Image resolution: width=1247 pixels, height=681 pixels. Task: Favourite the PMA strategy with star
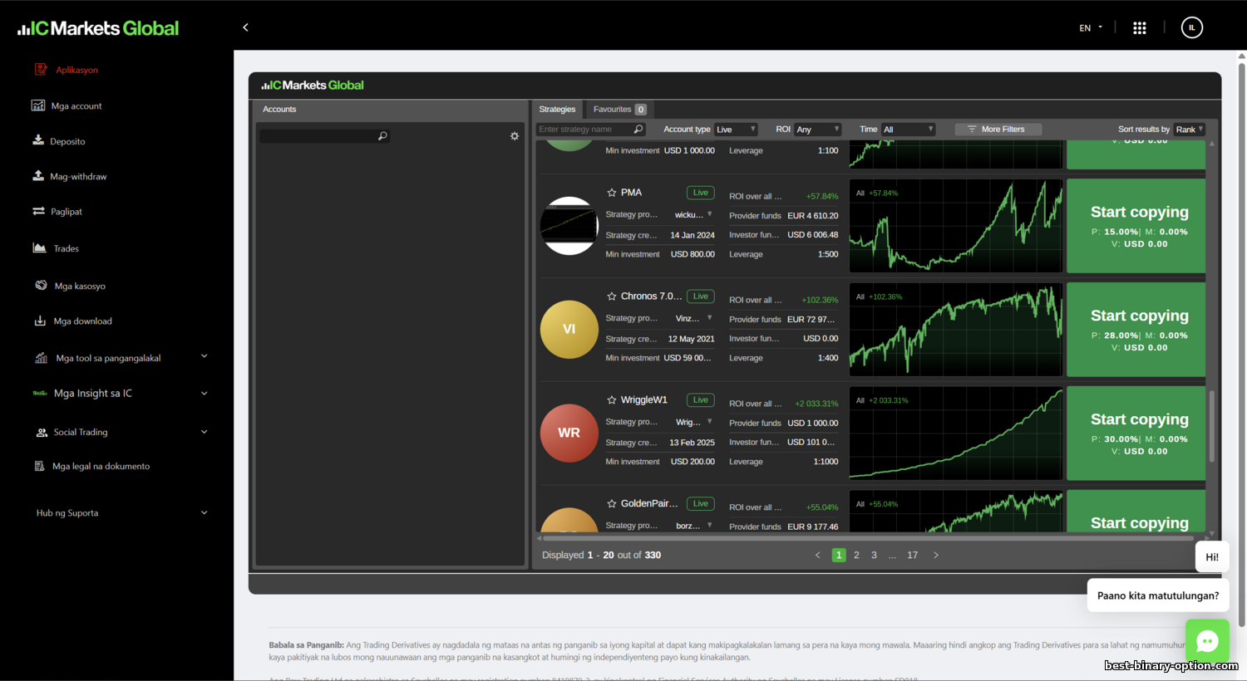[612, 193]
